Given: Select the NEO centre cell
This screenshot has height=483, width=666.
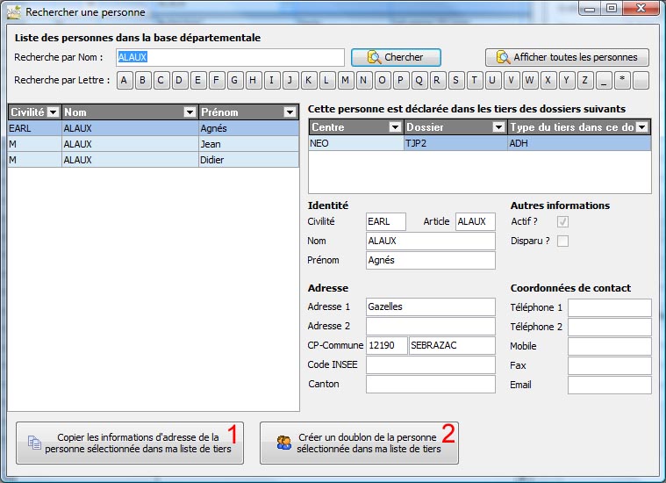Looking at the screenshot, I should coord(356,143).
